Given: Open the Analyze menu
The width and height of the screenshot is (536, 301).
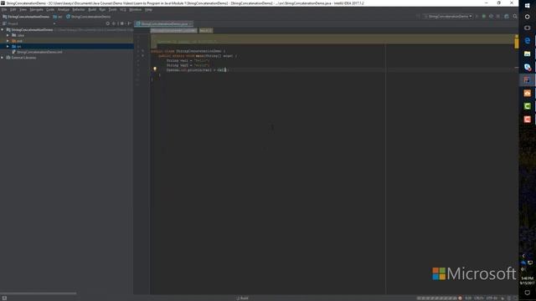Looking at the screenshot, I should (64, 9).
